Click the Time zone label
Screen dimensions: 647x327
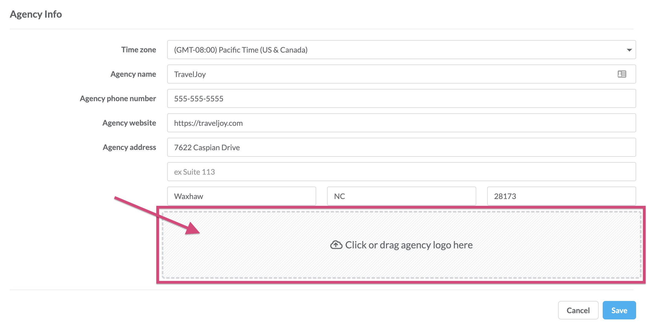(139, 50)
